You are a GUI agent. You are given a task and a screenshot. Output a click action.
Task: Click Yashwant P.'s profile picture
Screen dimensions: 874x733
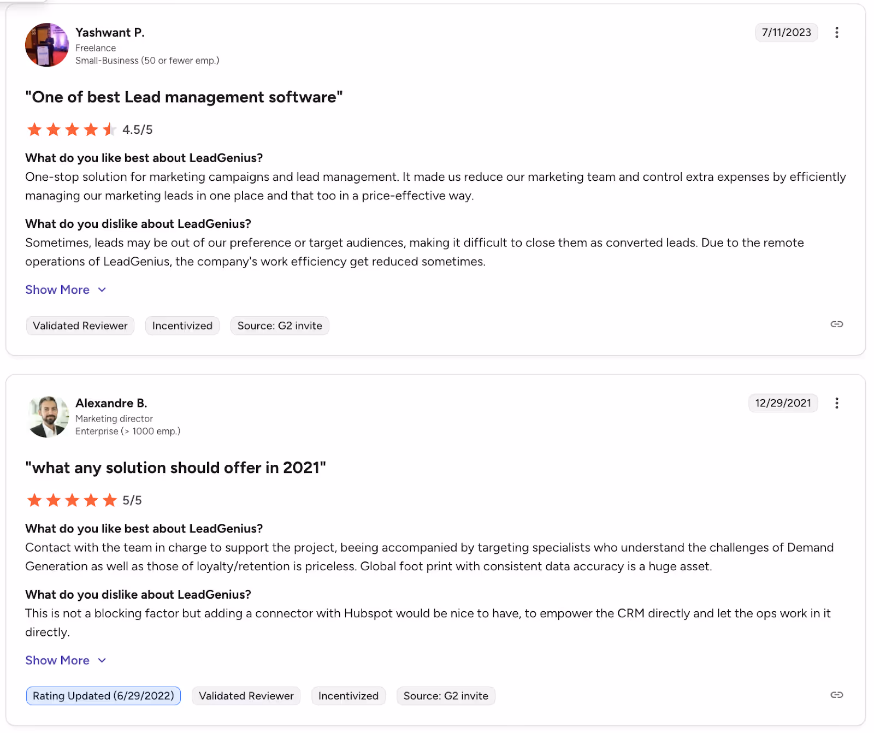pos(46,45)
